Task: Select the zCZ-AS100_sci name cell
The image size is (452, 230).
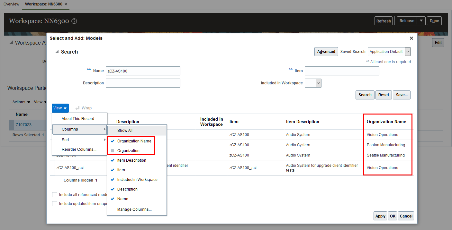Action: tap(70, 168)
